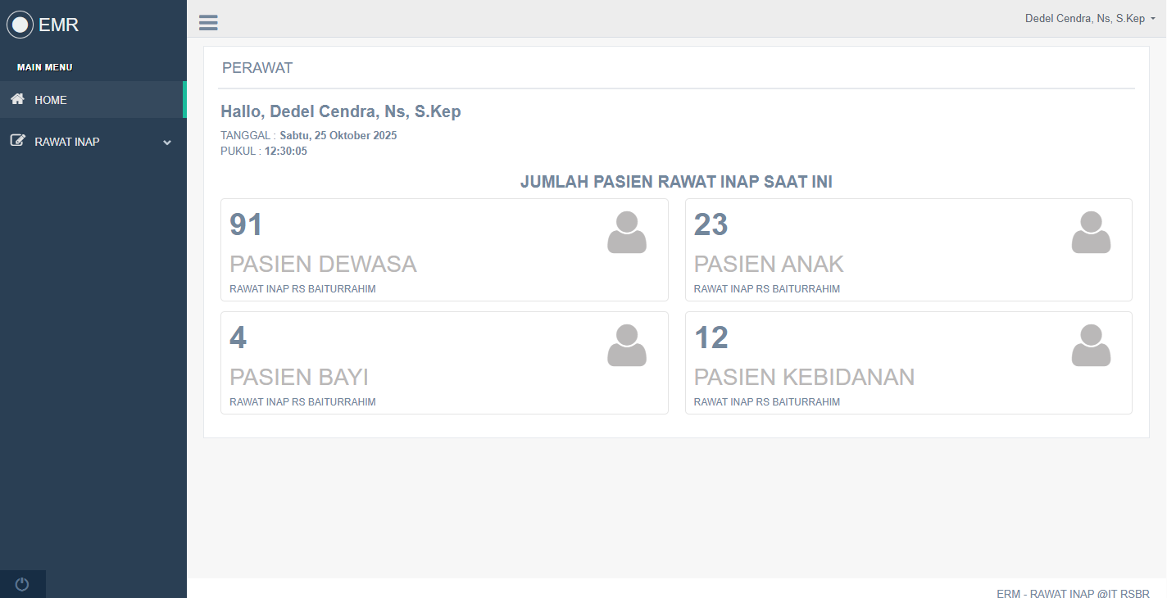This screenshot has width=1167, height=598.
Task: Toggle the sidebar with the hamburger icon
Action: click(x=208, y=23)
